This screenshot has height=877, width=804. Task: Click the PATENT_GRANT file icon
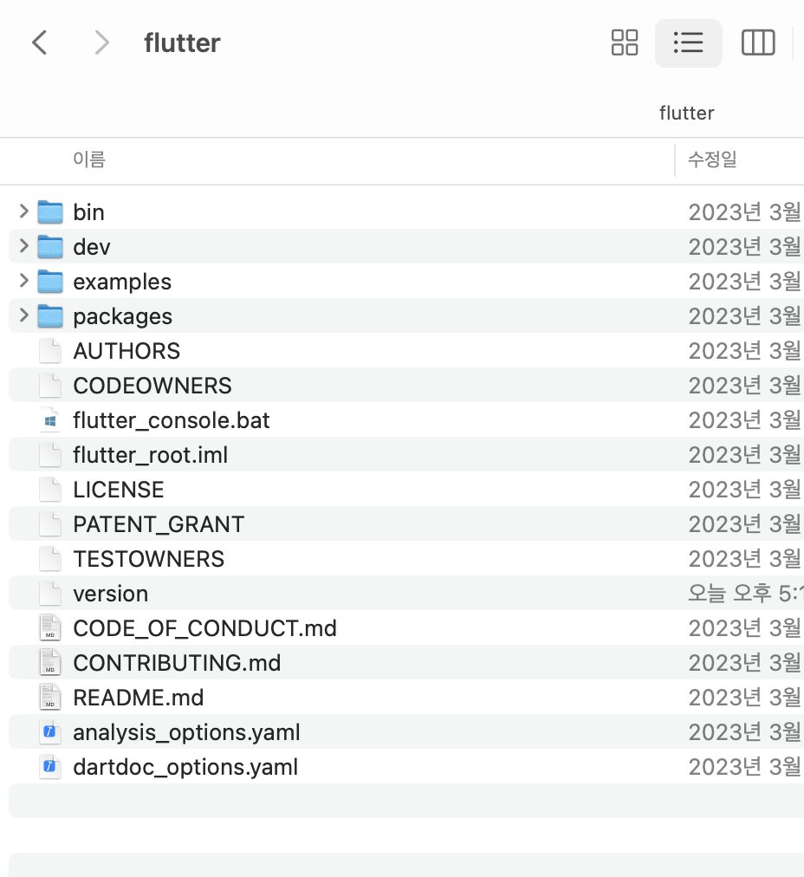click(50, 524)
